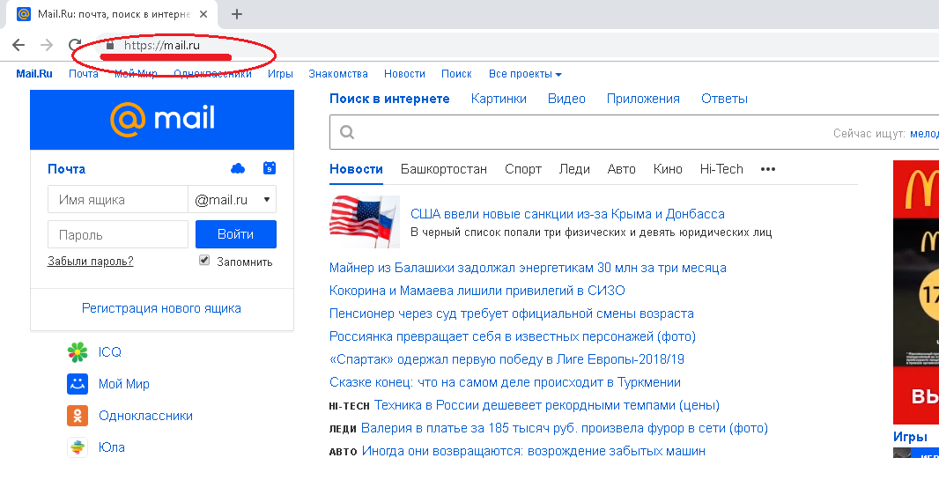
Task: Open Знакомства in top navigation
Action: tap(337, 74)
